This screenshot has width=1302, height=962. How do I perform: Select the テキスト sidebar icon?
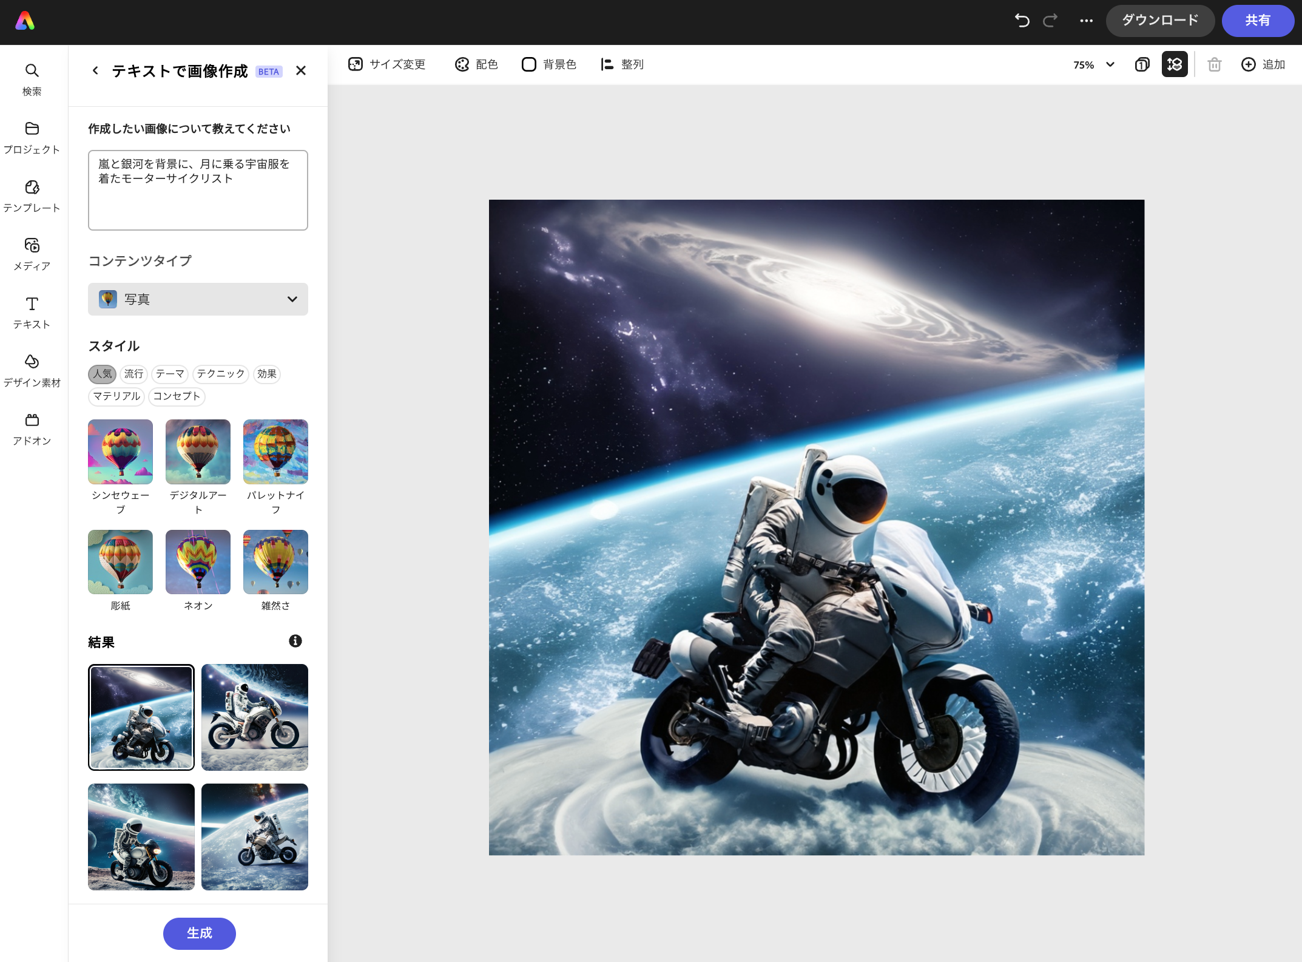32,311
